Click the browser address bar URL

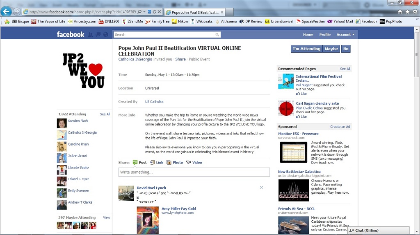pyautogui.click(x=82, y=12)
